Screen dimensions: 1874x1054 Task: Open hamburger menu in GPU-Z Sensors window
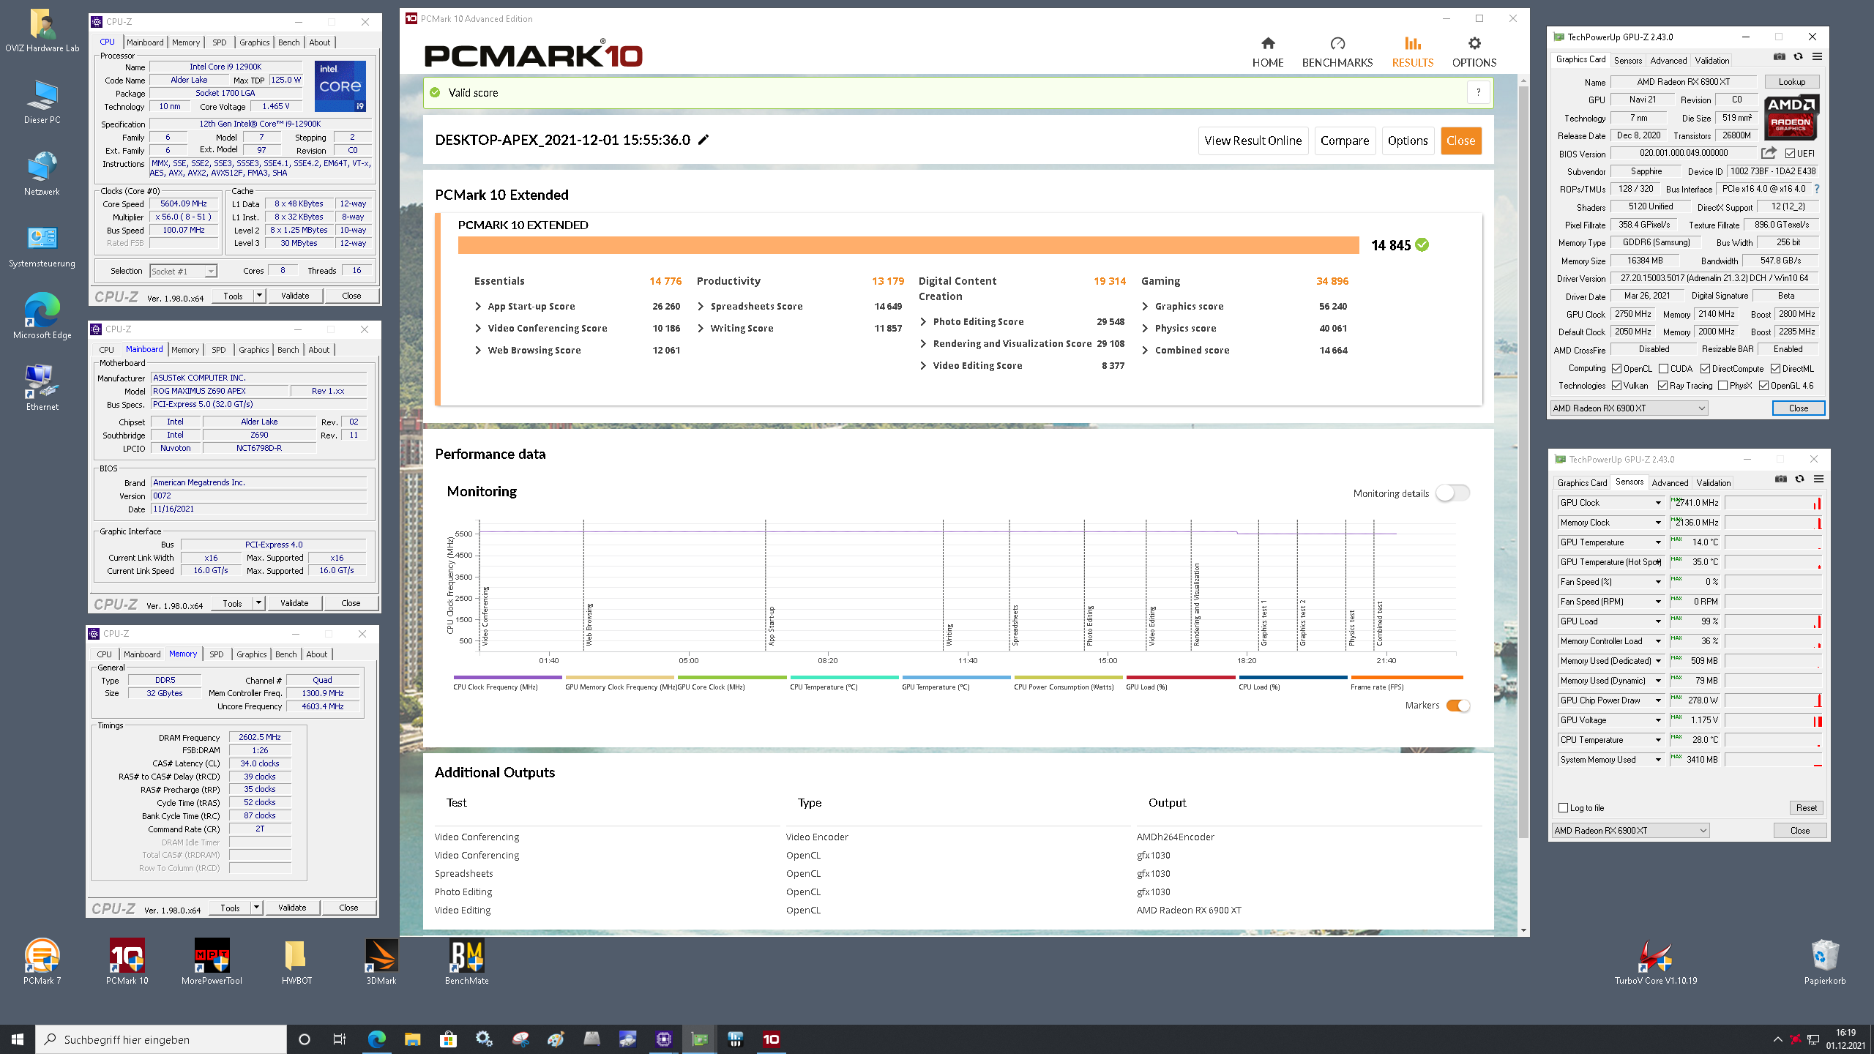point(1818,479)
